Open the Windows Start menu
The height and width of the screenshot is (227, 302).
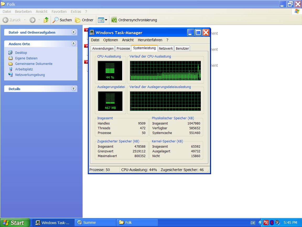click(15, 223)
